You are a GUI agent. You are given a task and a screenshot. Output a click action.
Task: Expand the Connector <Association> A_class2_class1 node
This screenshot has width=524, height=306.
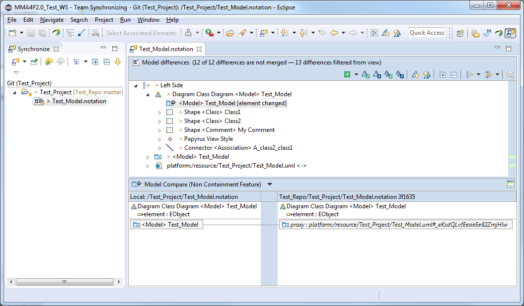coord(160,148)
